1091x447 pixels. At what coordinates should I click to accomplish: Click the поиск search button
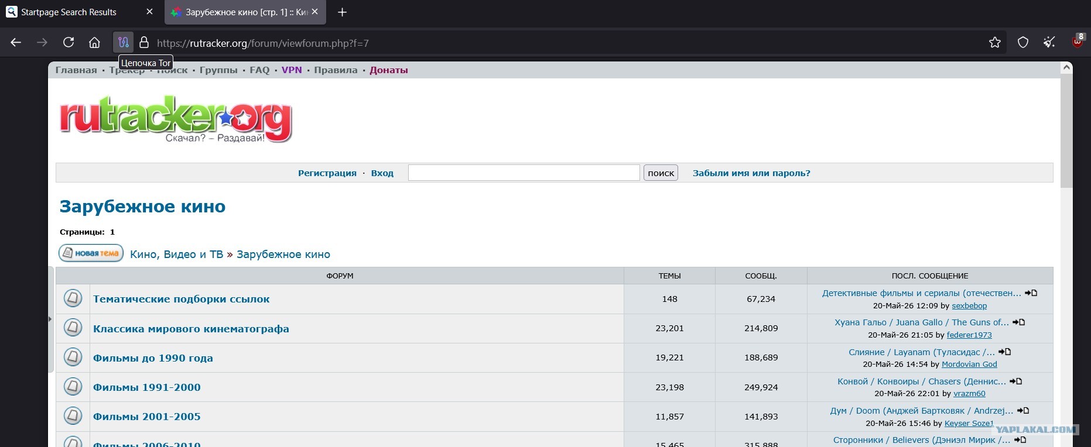[x=661, y=173]
